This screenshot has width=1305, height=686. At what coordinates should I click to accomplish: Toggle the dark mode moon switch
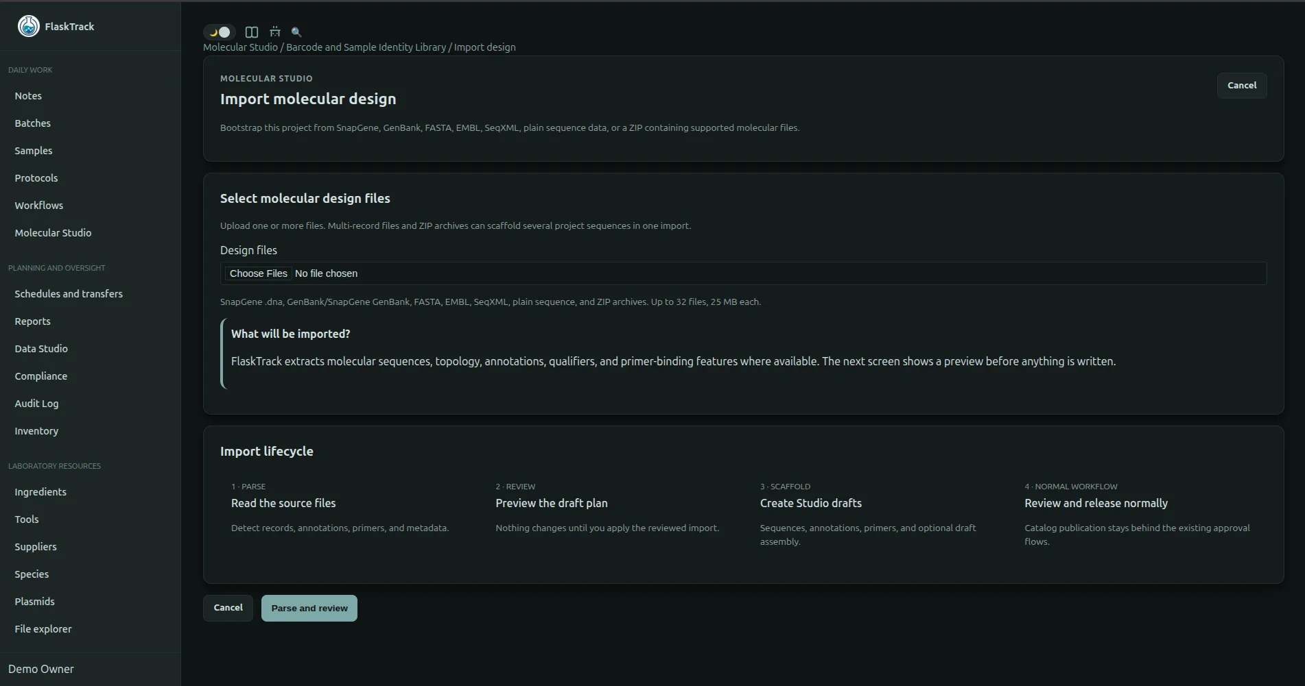pos(220,32)
